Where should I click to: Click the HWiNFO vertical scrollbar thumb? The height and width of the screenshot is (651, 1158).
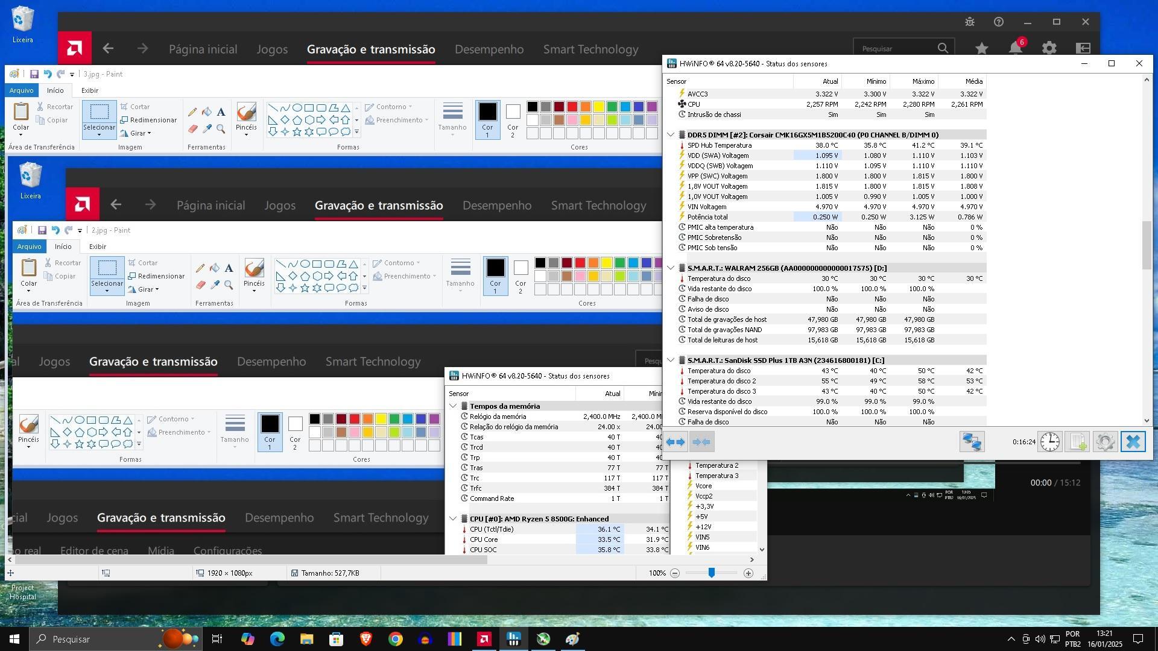click(x=1147, y=245)
